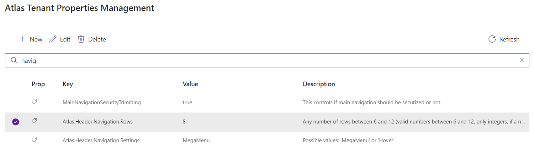The height and width of the screenshot is (149, 534).
Task: Click the Delete button label
Action: point(97,39)
